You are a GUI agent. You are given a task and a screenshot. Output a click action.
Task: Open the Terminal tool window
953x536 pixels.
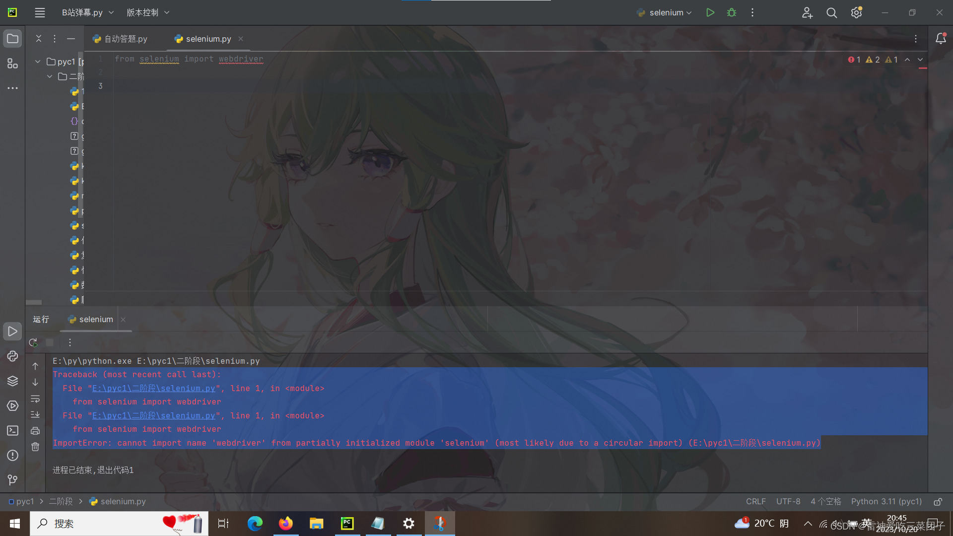[12, 431]
